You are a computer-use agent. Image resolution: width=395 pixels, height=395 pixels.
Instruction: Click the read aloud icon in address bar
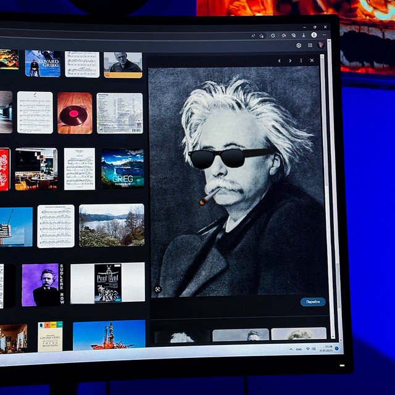(253, 35)
